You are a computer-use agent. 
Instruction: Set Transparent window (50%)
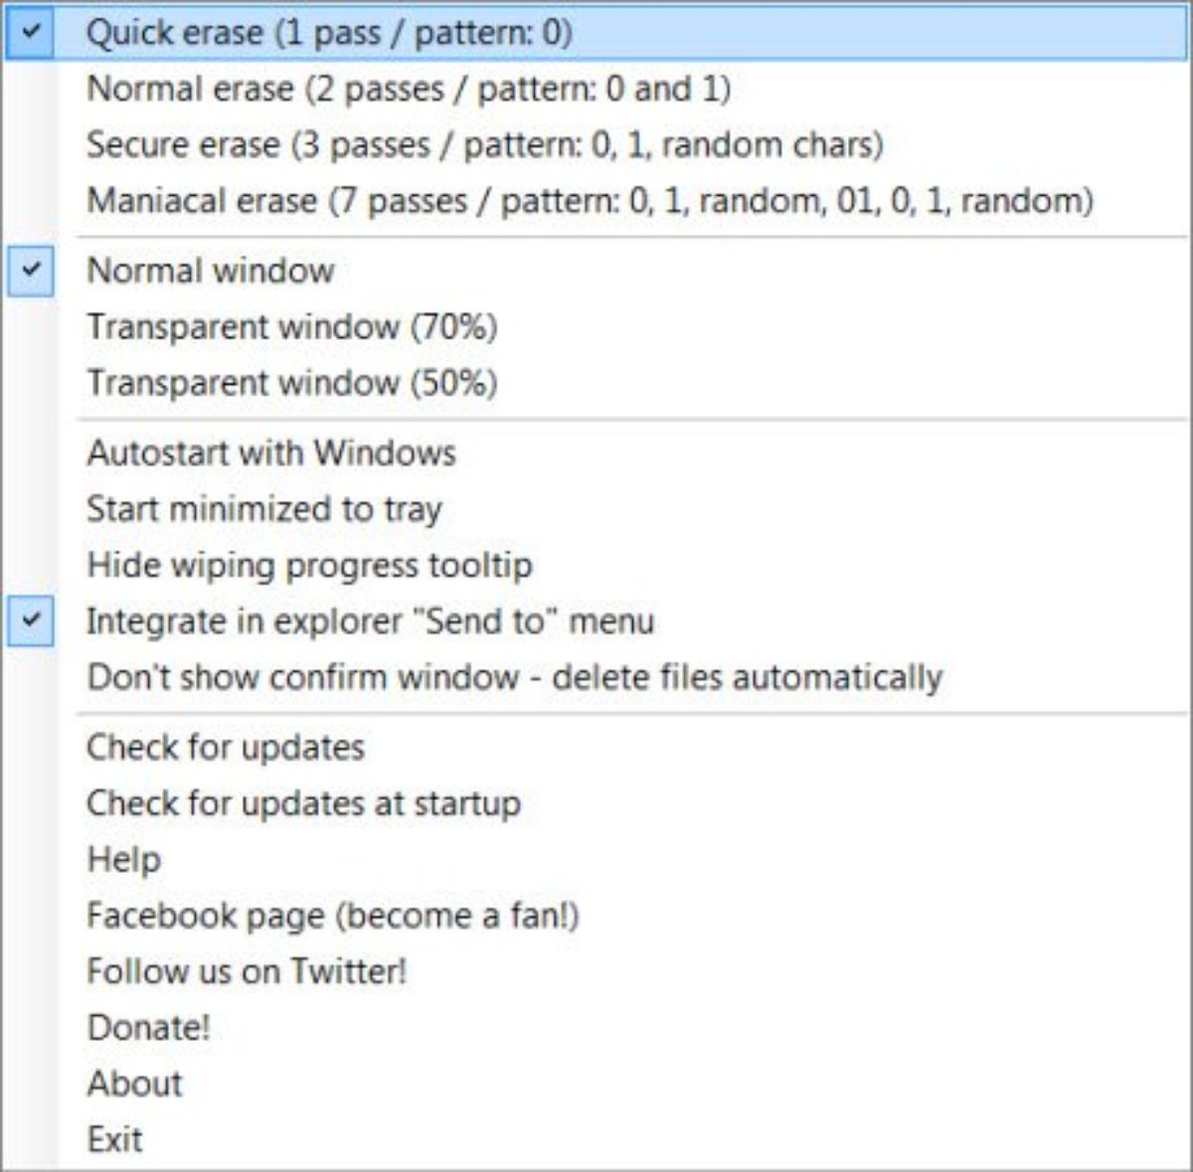[x=291, y=384]
